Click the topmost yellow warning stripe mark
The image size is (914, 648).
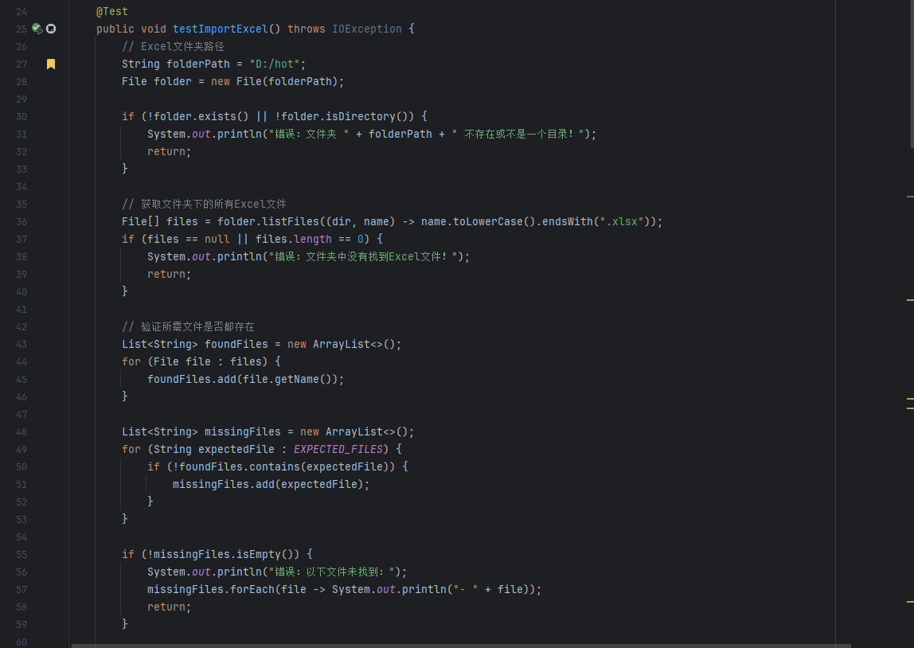(x=910, y=300)
